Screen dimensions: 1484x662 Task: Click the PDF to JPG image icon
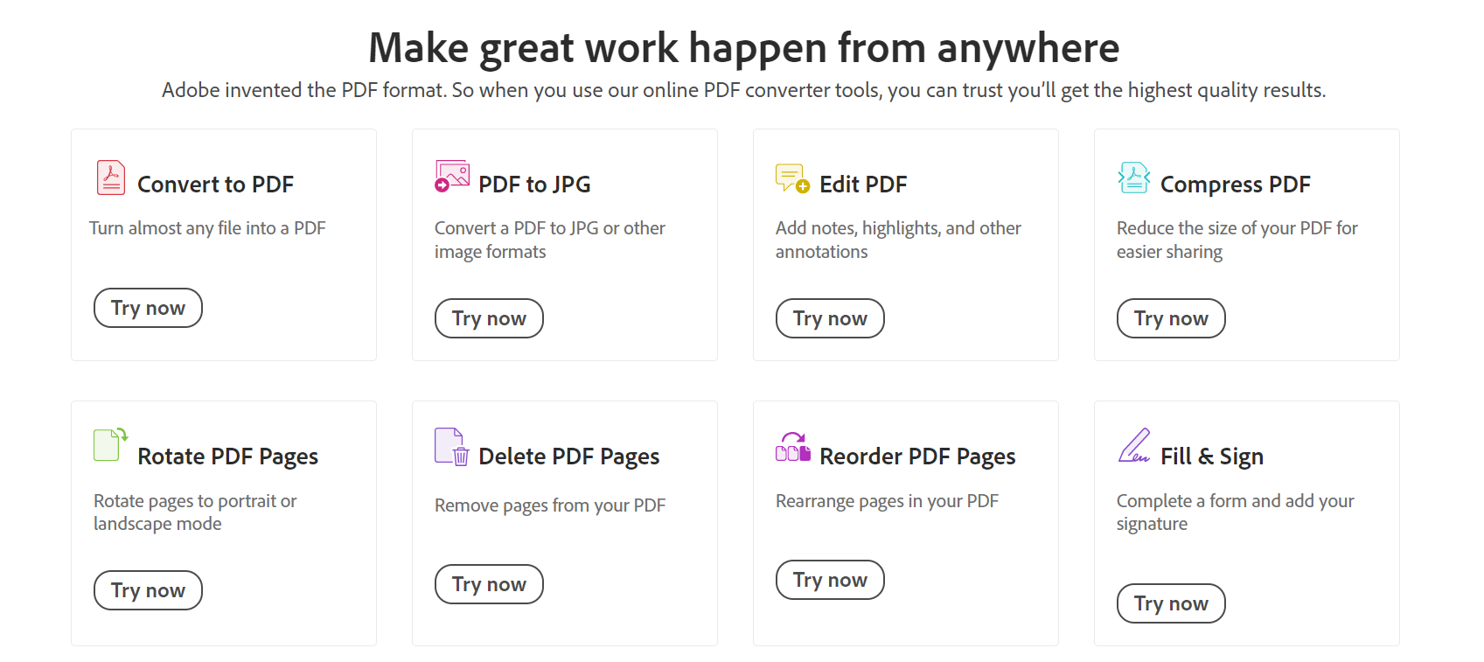452,177
